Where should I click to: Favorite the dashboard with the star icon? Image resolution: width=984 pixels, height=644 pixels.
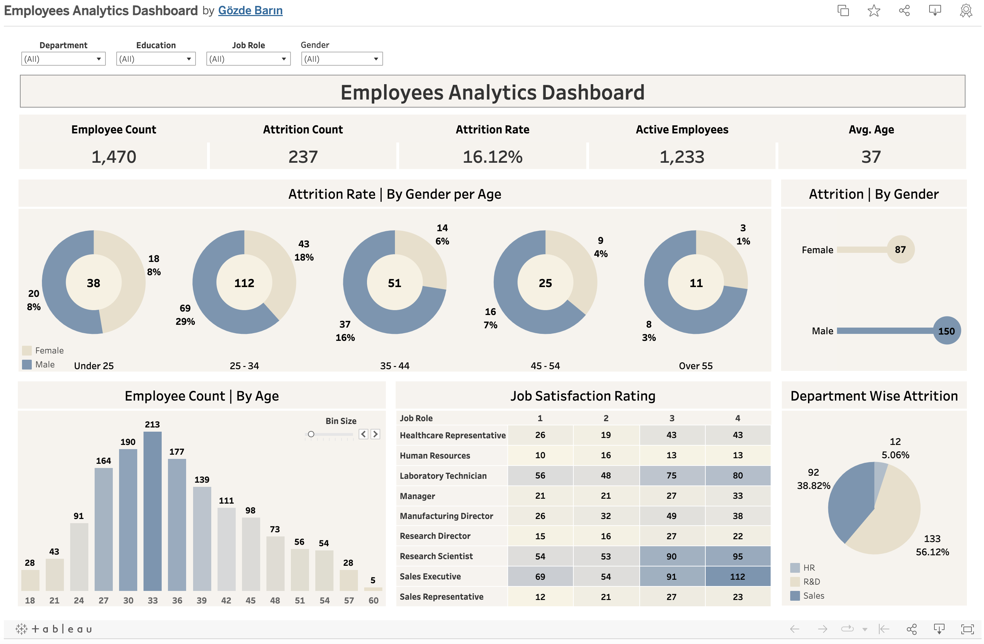click(874, 10)
